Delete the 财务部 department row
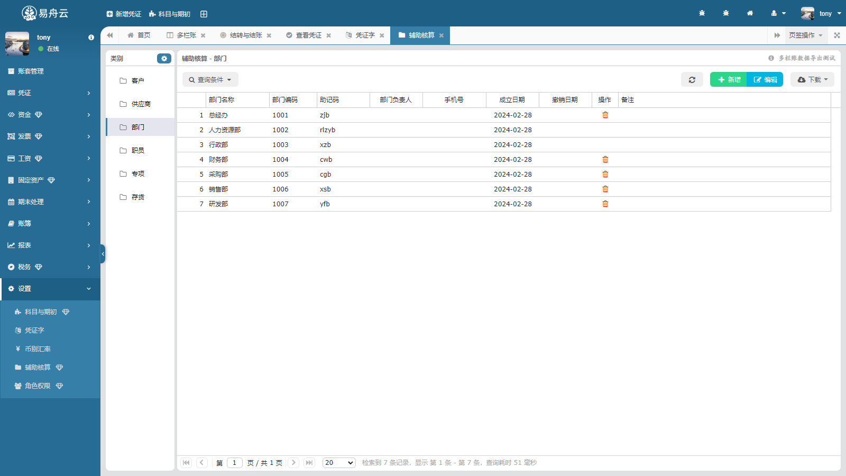The width and height of the screenshot is (846, 476). (605, 159)
